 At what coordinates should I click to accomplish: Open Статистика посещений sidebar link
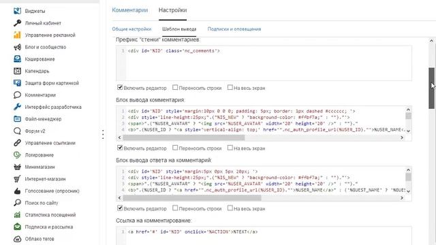coord(50,215)
